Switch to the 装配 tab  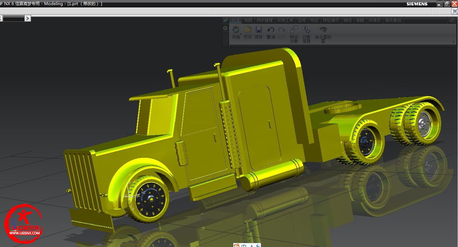(360, 20)
